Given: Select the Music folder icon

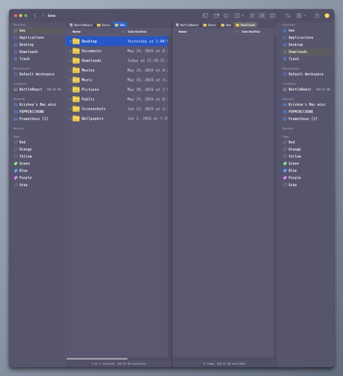Looking at the screenshot, I should coord(76,80).
